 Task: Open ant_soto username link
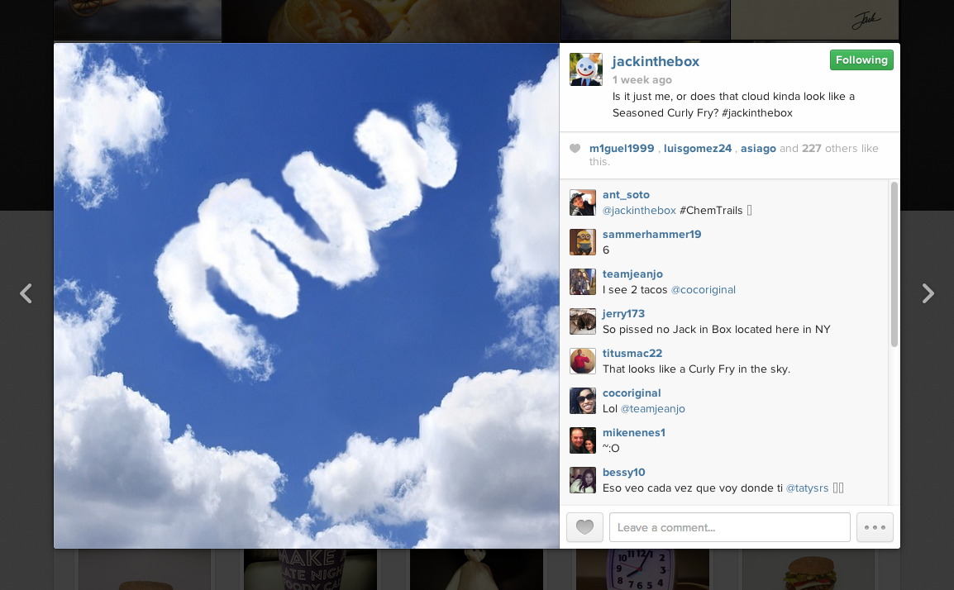(626, 195)
